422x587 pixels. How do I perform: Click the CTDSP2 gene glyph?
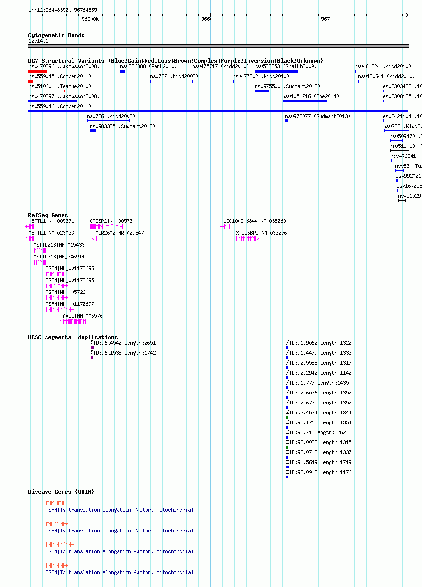coord(107,227)
